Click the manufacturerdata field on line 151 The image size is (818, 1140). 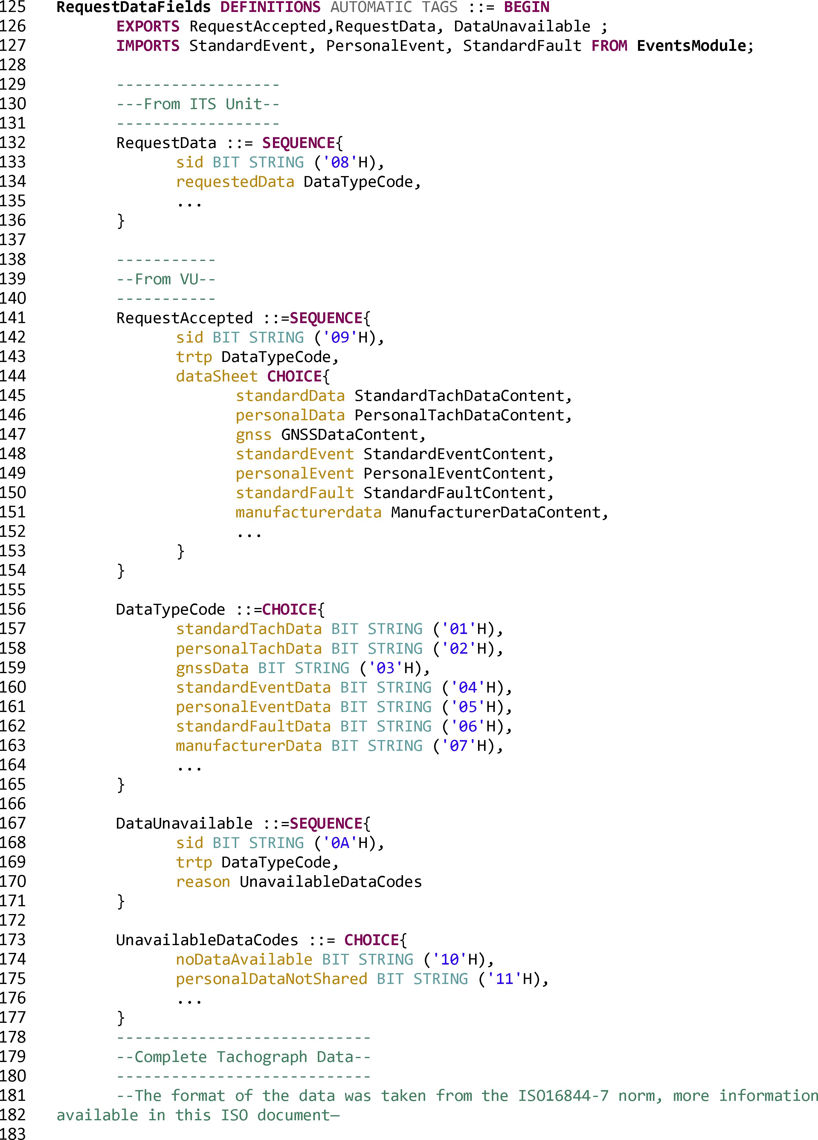[309, 513]
